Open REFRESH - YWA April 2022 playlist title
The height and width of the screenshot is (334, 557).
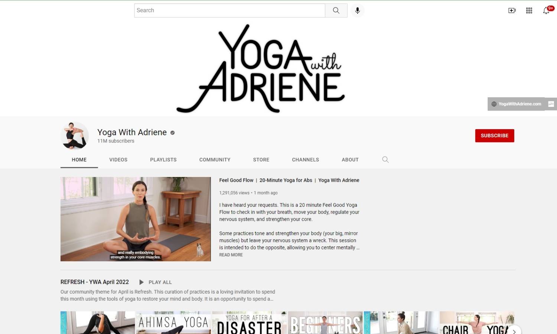click(95, 282)
